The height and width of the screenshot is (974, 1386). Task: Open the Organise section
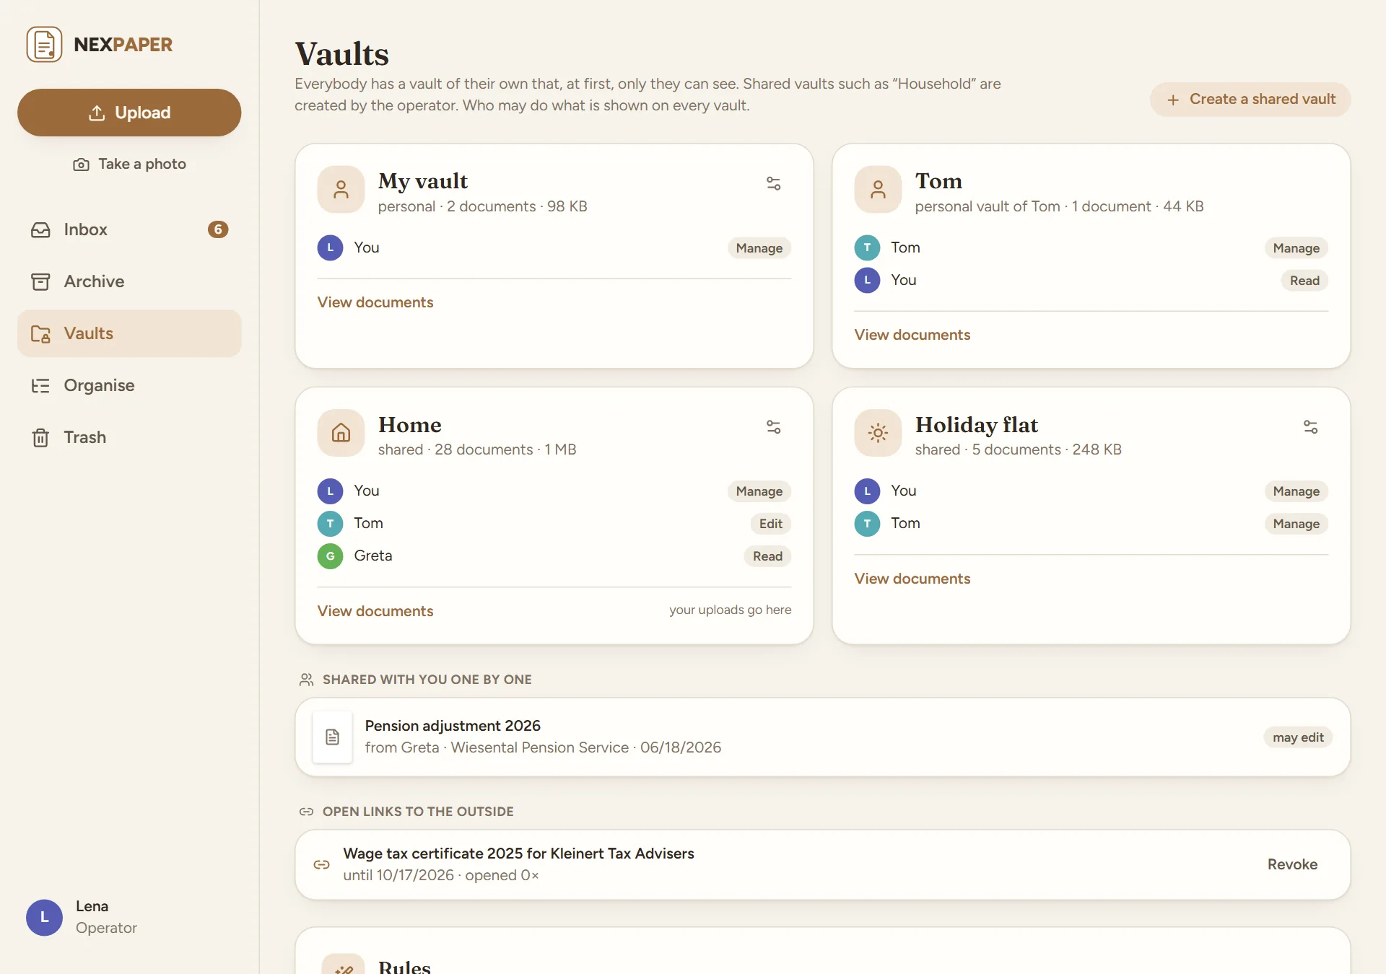(129, 385)
